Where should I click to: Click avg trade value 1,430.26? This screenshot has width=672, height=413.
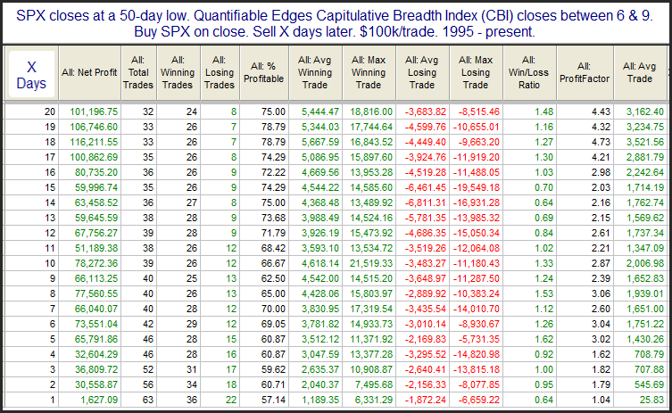point(645,339)
